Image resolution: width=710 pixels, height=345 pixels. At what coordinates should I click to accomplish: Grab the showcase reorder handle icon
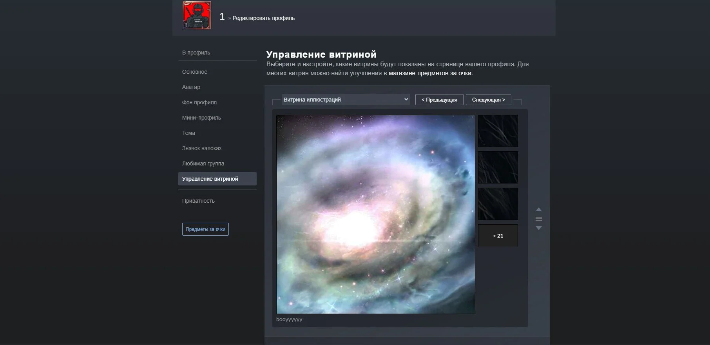(x=539, y=219)
